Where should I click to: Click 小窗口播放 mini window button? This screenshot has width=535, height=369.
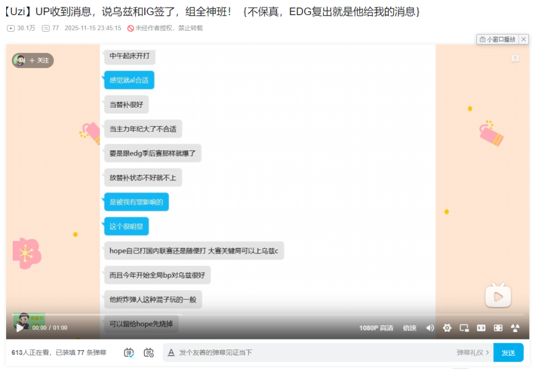click(497, 39)
